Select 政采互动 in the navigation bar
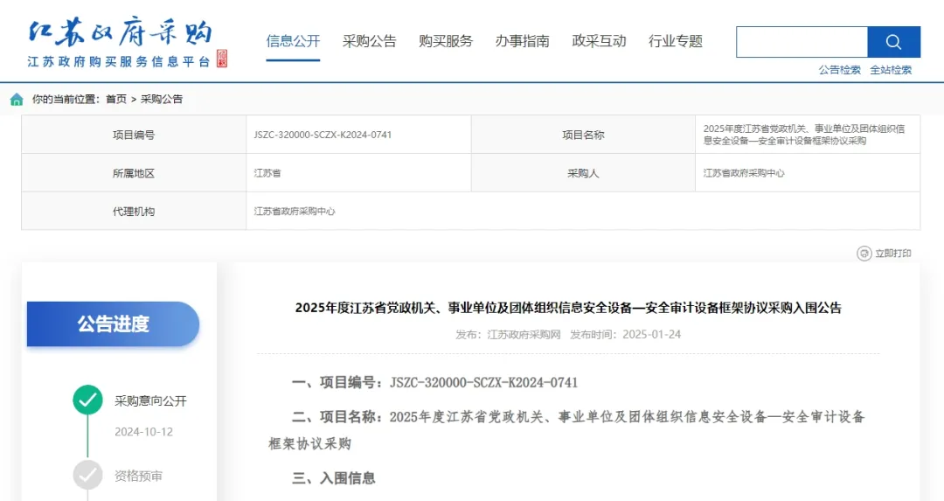The image size is (944, 501). (x=599, y=41)
